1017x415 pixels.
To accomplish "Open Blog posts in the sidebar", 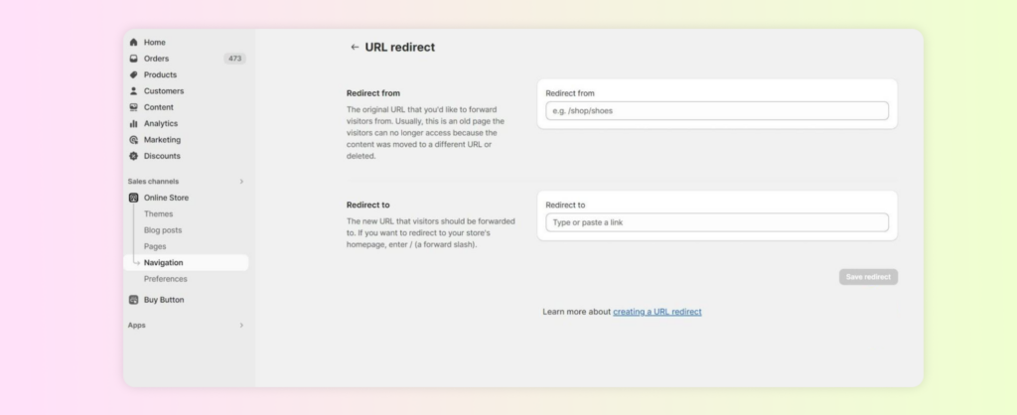I will click(163, 230).
